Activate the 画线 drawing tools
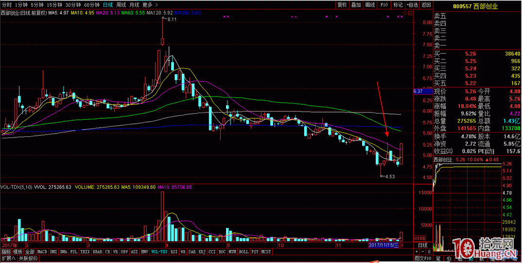The image size is (522, 263). (370, 5)
